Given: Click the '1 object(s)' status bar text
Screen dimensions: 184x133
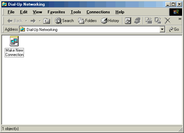Looking at the screenshot, I should (x=10, y=129).
